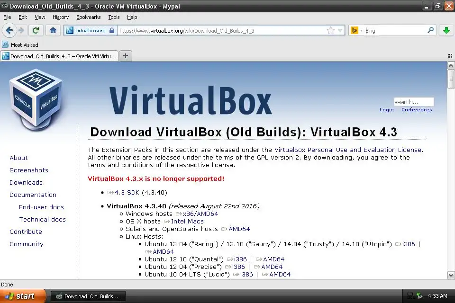Click the virtualbox.org site identity button

pos(91,30)
